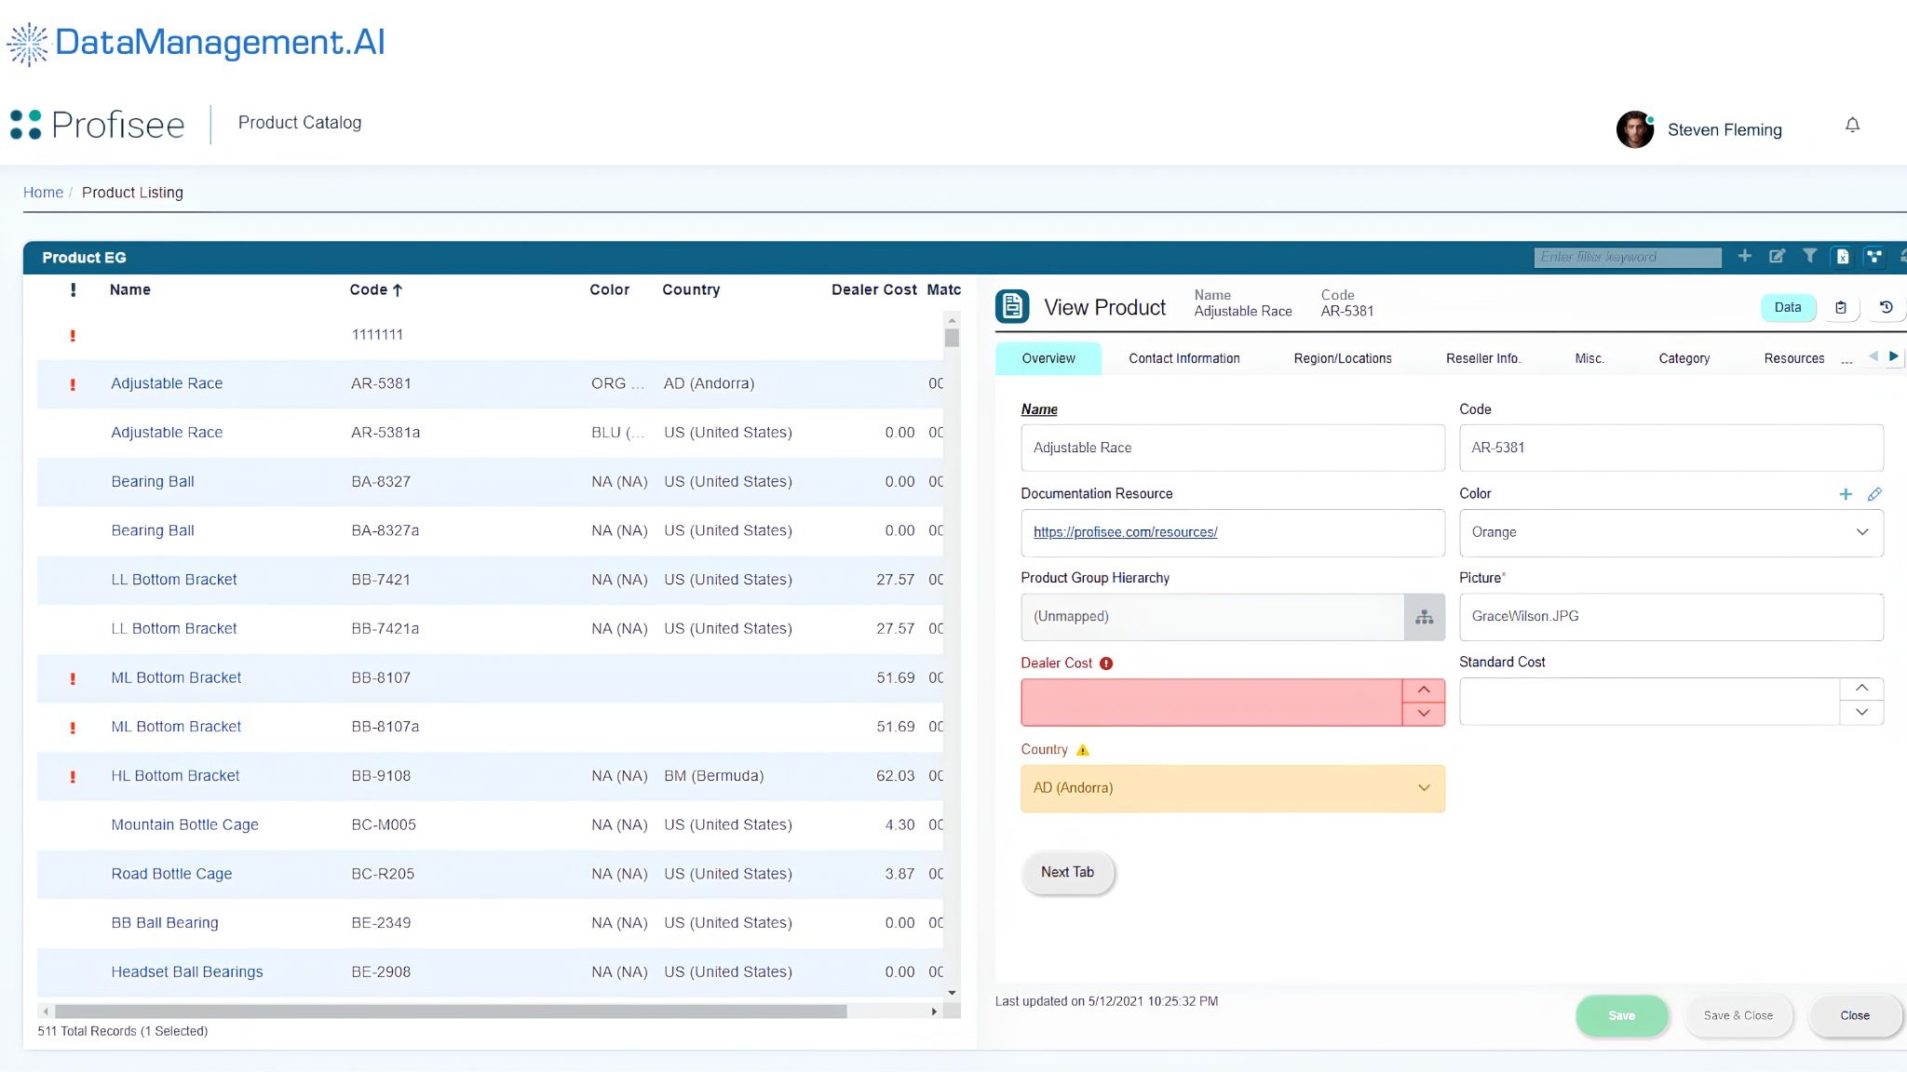Open the Category tab
The height and width of the screenshot is (1072, 1907).
[1684, 358]
